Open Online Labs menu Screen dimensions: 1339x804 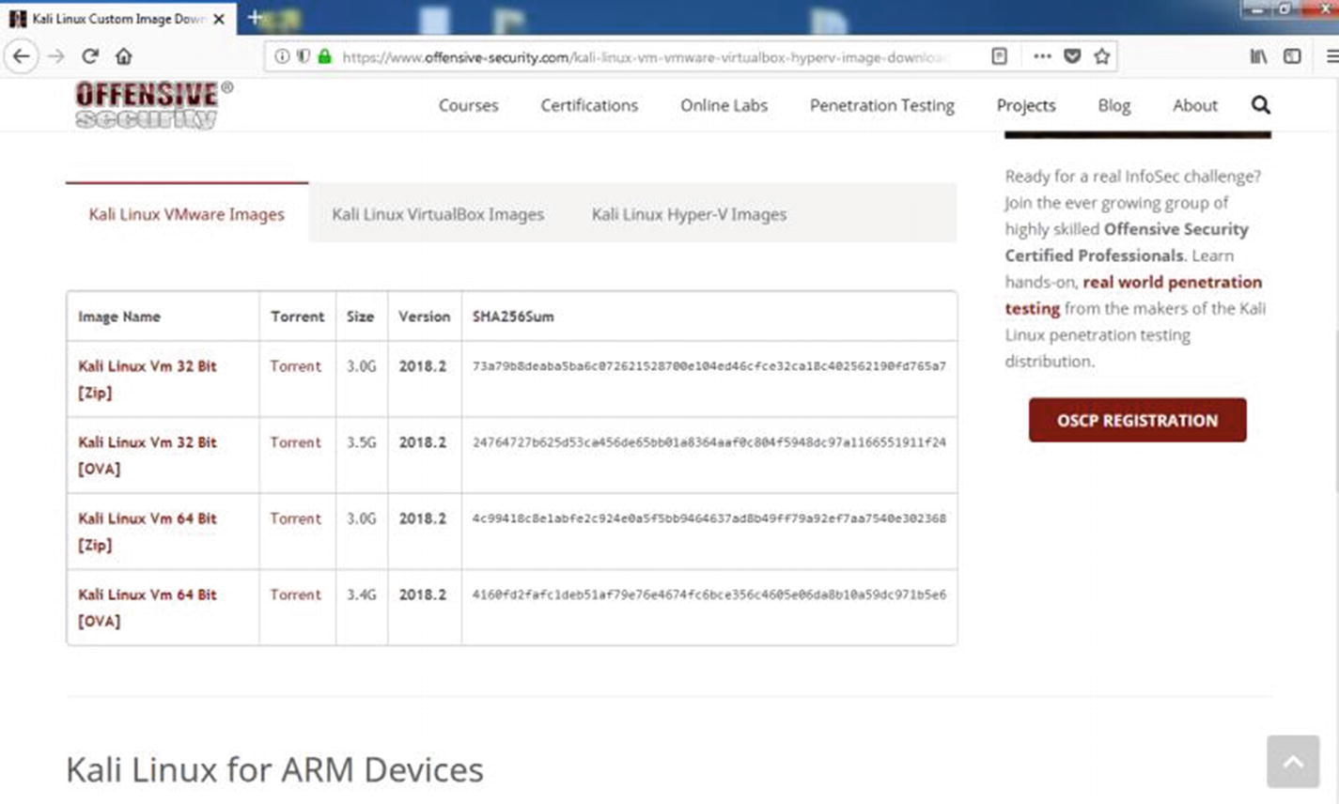(724, 105)
